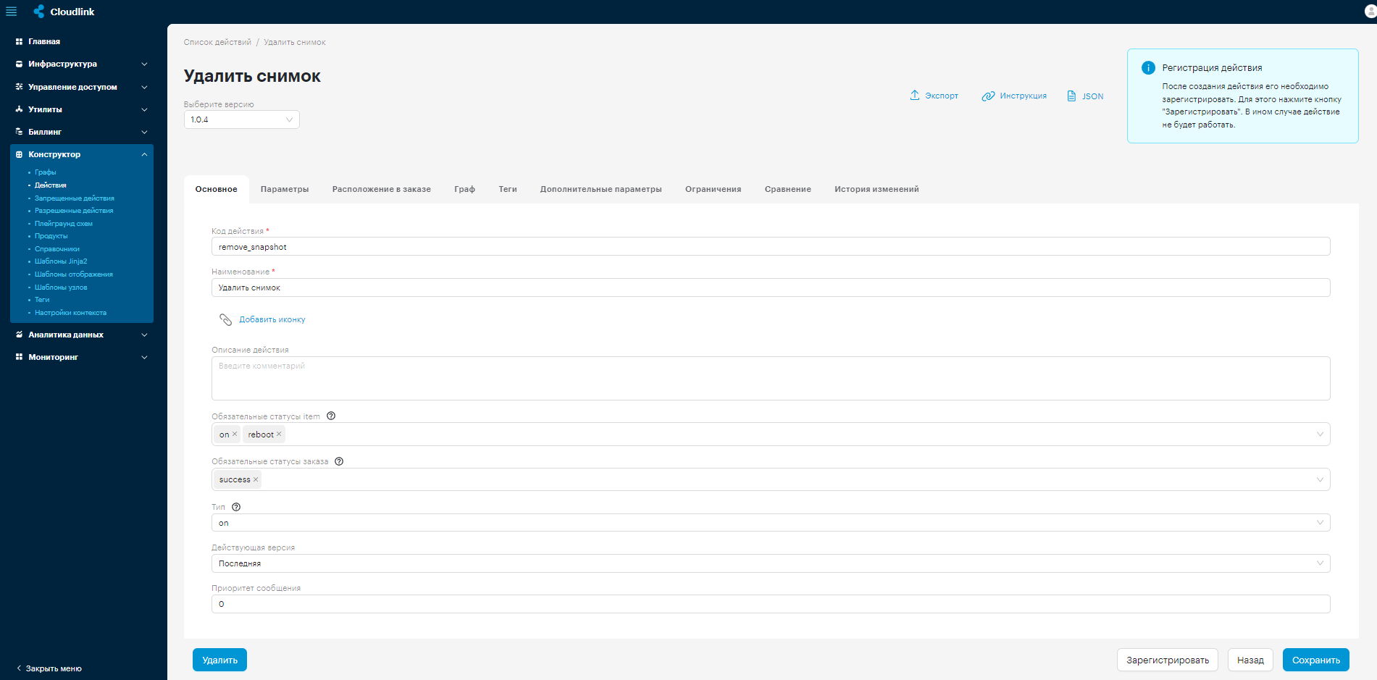1377x680 pixels.
Task: Click the Экспорт upload icon
Action: tap(915, 96)
